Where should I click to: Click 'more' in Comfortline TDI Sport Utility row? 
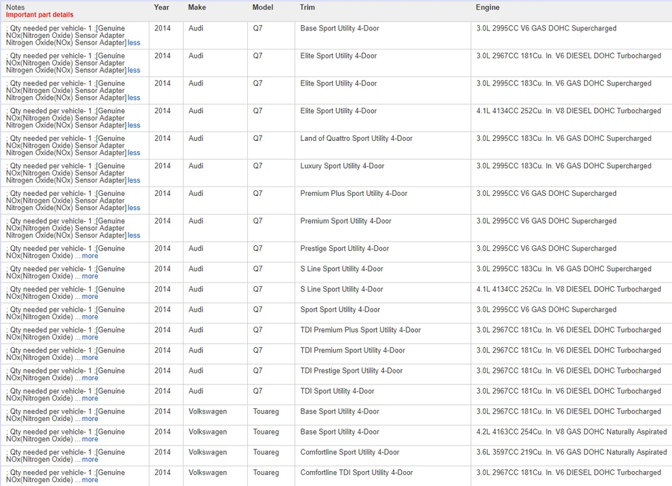pyautogui.click(x=90, y=480)
